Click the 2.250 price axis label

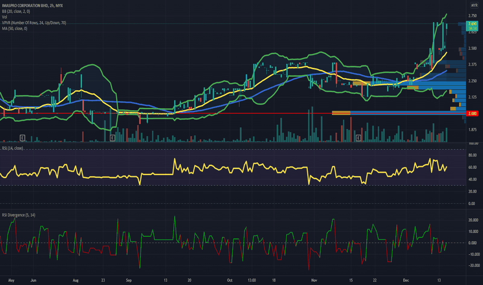point(473,81)
